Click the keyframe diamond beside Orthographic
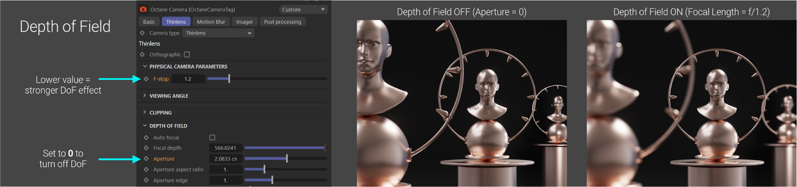 pyautogui.click(x=142, y=54)
